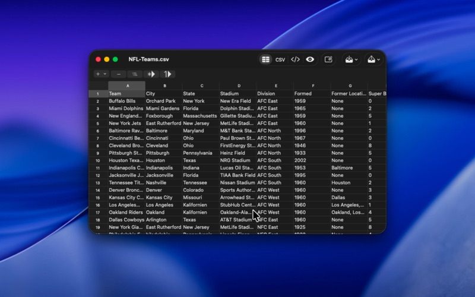Select row 10 header
Screen dimensions: 475x297
pos(98,160)
